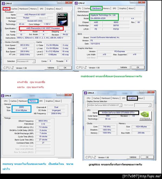Click CPU-Z app icon in Mainboard window title bar
Image resolution: width=162 pixels, height=179 pixels.
coord(76,3)
